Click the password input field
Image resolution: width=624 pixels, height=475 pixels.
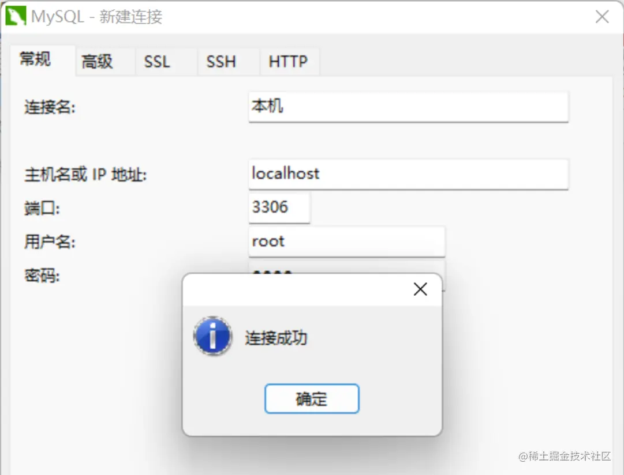(x=346, y=267)
